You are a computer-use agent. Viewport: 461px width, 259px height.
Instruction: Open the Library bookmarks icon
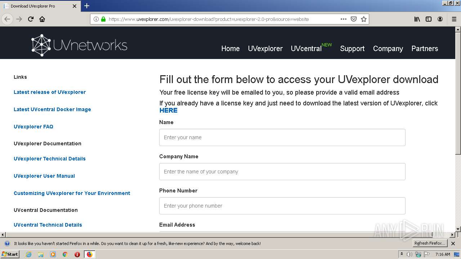coord(417,19)
